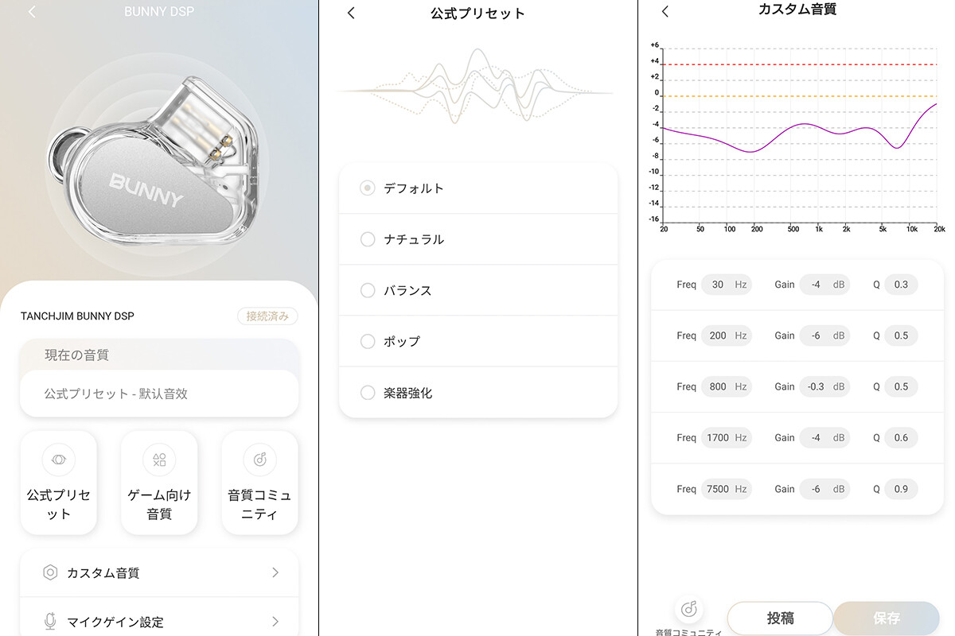
Task: Click the 現在の音質 heading
Action: point(76,355)
